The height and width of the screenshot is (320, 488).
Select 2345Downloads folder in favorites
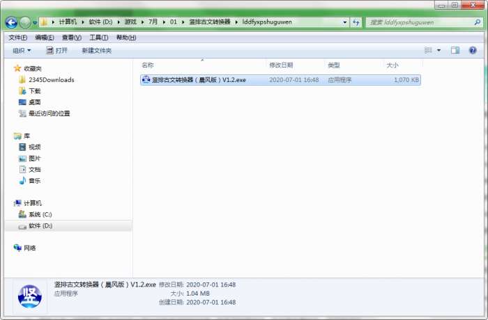pyautogui.click(x=47, y=80)
